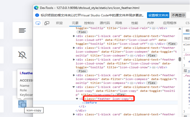The image size is (190, 117).
Task: Click the flex badge of icon-codepen div
Action: pyautogui.click(x=152, y=55)
